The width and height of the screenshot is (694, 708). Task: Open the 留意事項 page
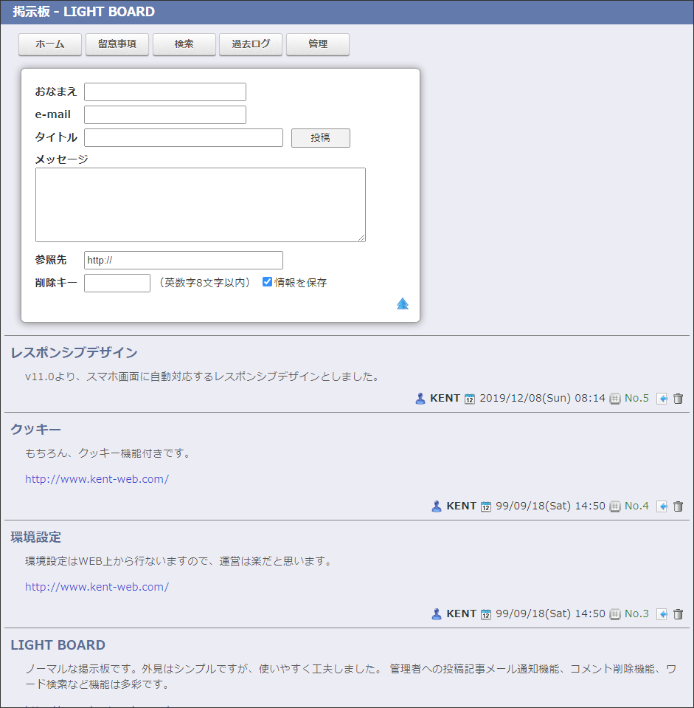pos(117,44)
